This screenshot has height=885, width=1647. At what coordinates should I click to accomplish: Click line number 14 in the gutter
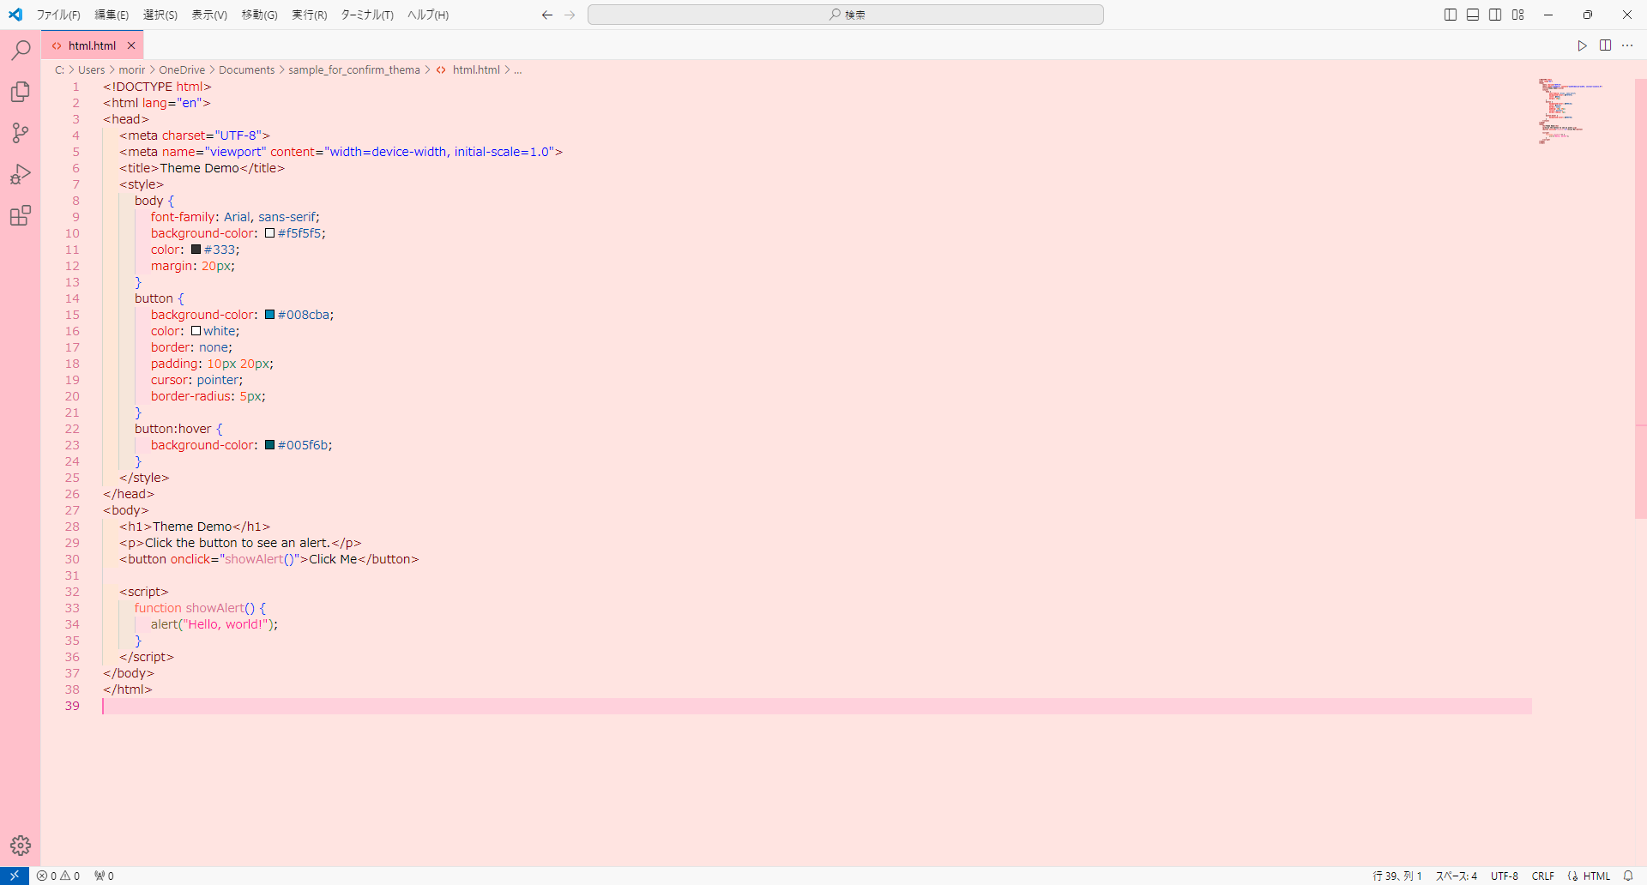tap(72, 298)
